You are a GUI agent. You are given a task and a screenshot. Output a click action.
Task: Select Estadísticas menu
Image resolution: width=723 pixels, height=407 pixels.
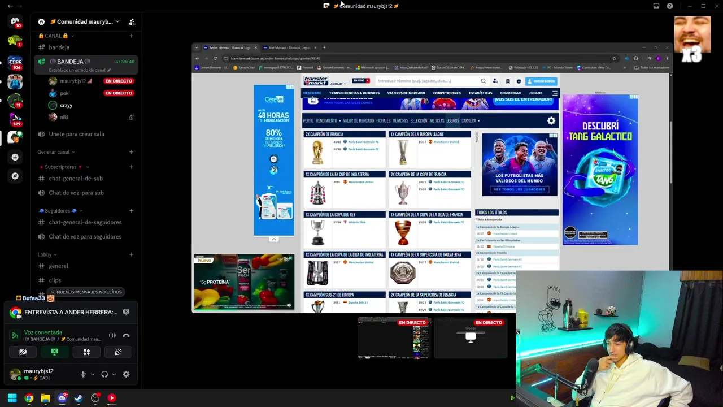[x=480, y=93]
